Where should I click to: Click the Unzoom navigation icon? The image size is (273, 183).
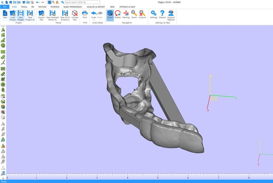coord(142,14)
